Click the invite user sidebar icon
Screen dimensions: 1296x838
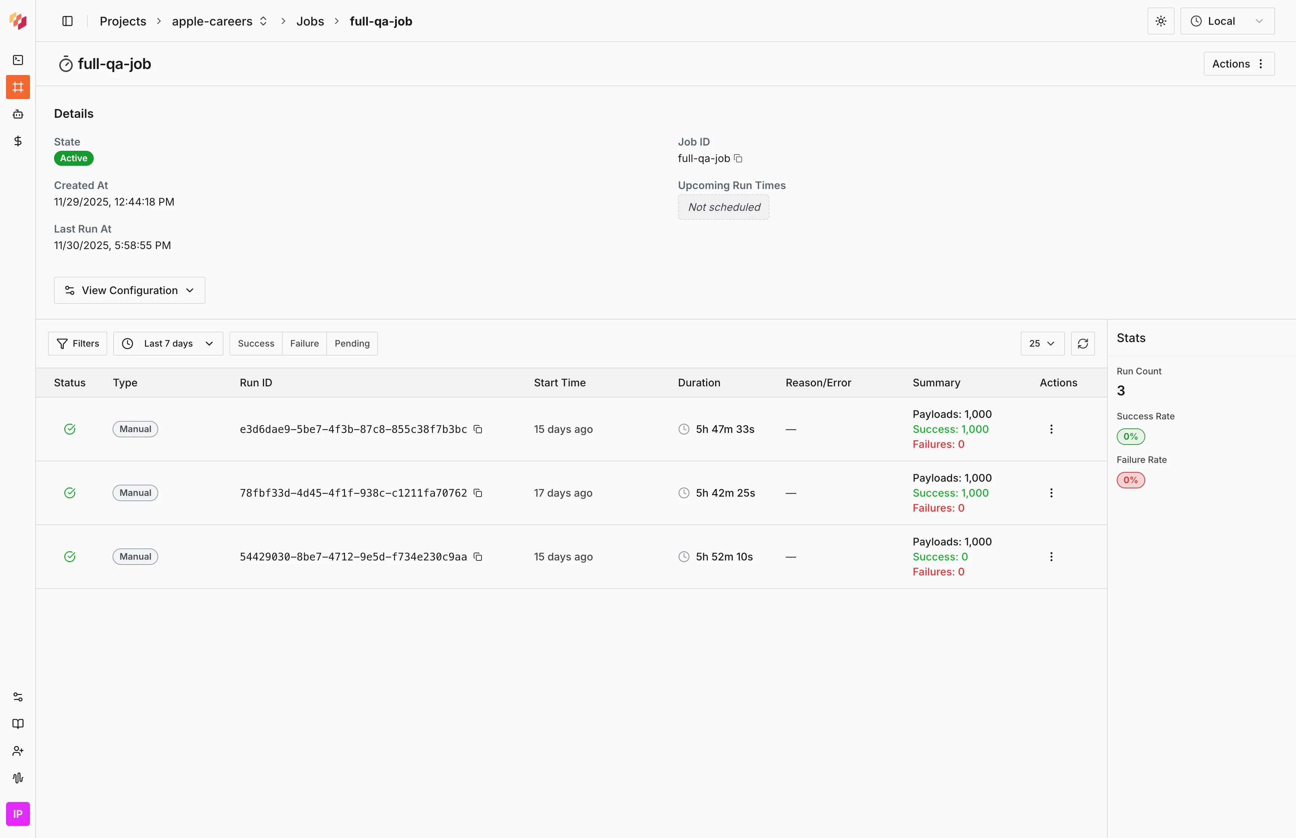point(18,751)
